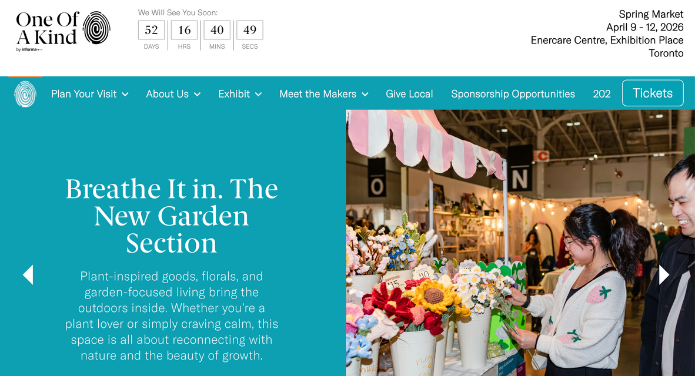
Task: Advance carousel with right arrow
Action: [x=663, y=274]
